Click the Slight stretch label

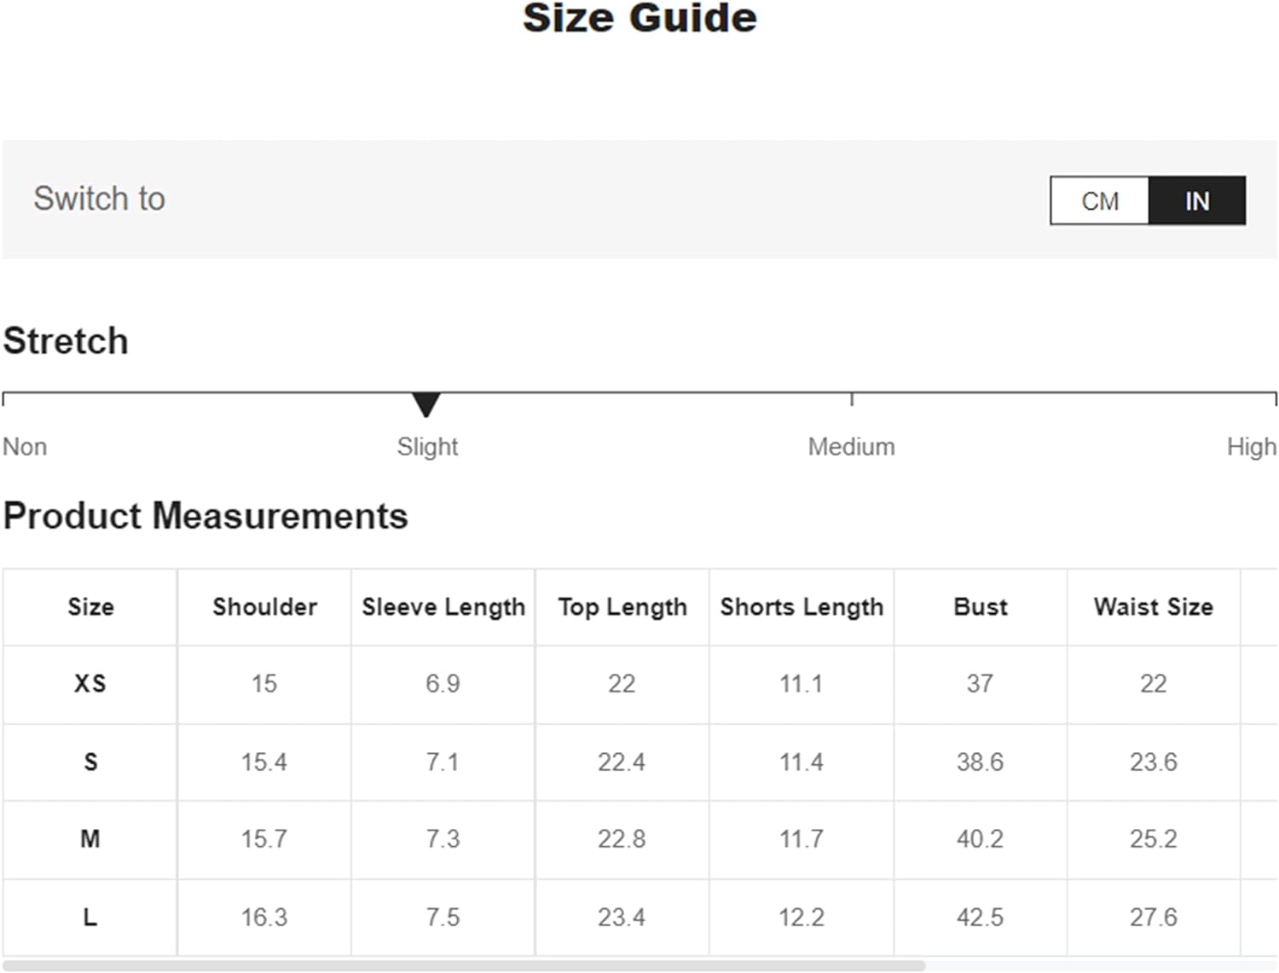pyautogui.click(x=427, y=447)
